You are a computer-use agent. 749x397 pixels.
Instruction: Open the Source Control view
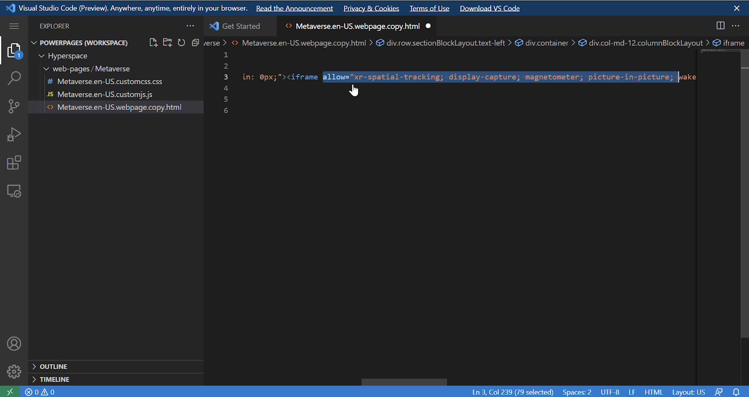14,106
